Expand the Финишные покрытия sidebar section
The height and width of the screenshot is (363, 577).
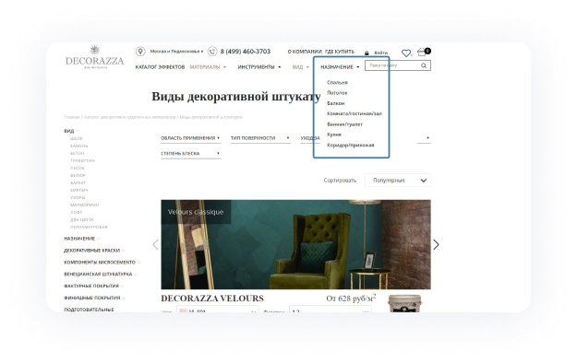[x=94, y=298]
